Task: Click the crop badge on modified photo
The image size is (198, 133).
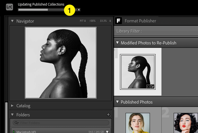Action: [x=149, y=86]
